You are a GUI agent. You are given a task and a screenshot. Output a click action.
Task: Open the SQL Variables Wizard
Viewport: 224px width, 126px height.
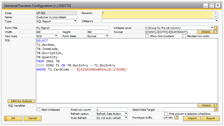pos(206,105)
